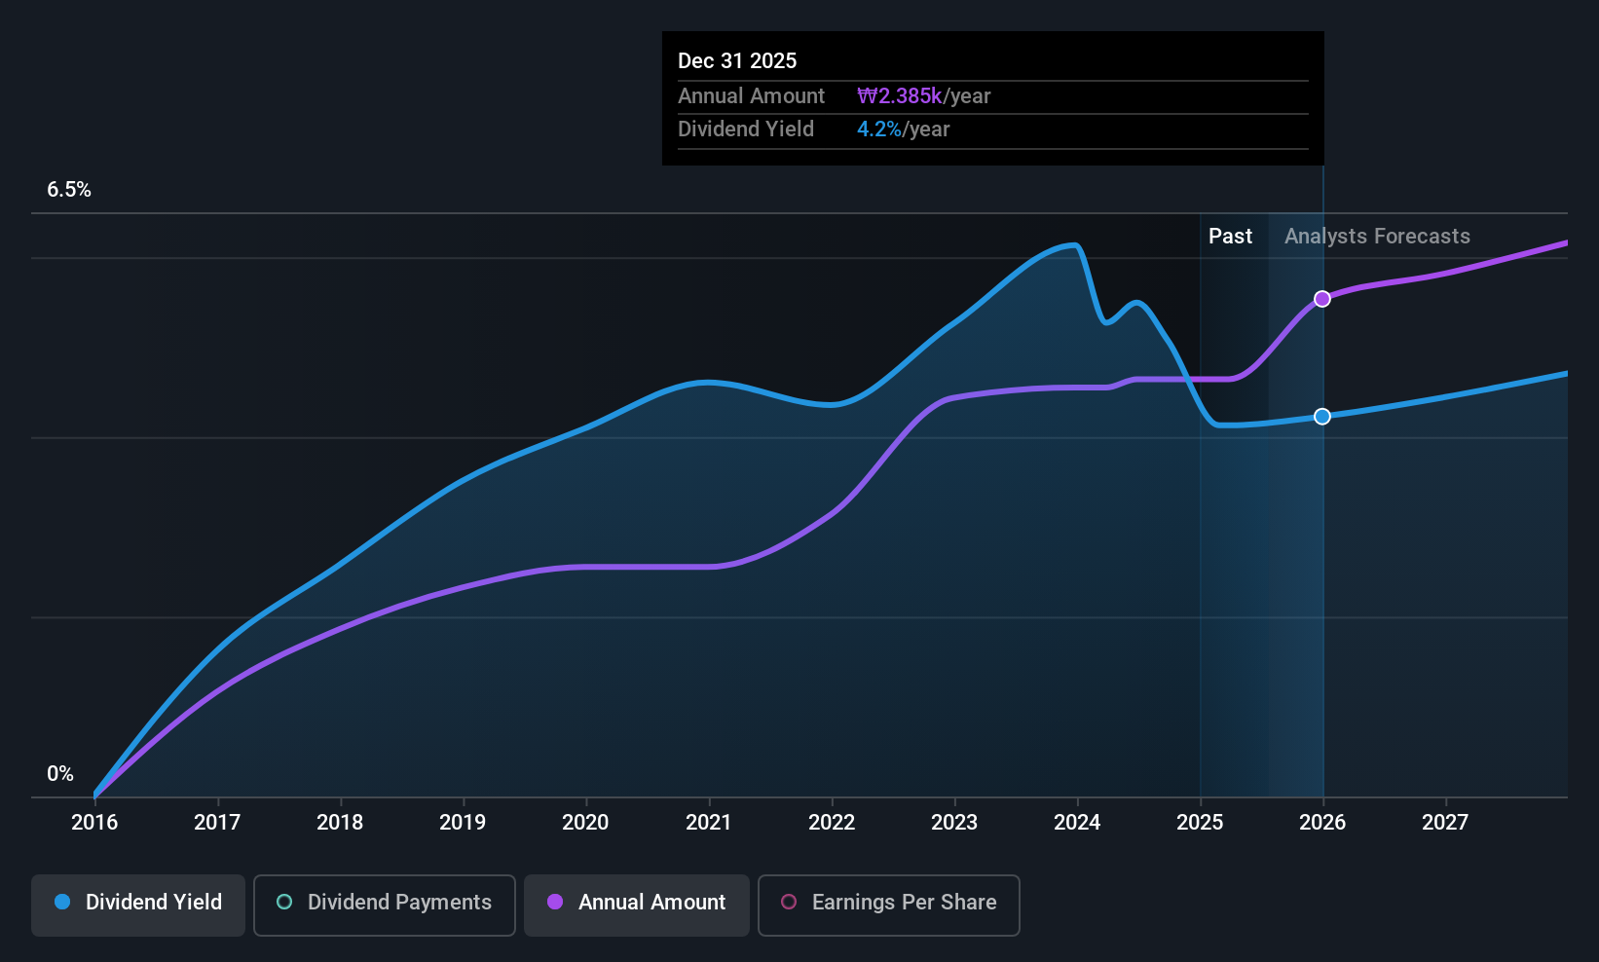Click the blue Dividend Yield legend dot

click(x=62, y=902)
